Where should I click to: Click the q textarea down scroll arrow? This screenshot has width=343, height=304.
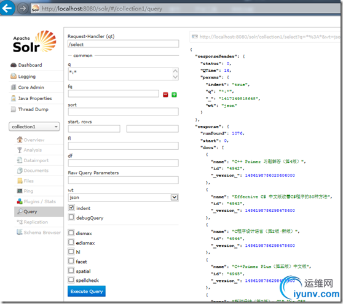(x=175, y=77)
